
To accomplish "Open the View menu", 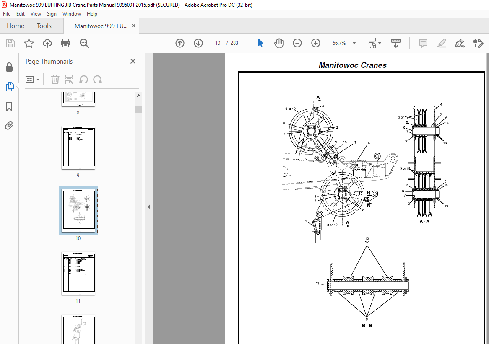I will point(36,14).
